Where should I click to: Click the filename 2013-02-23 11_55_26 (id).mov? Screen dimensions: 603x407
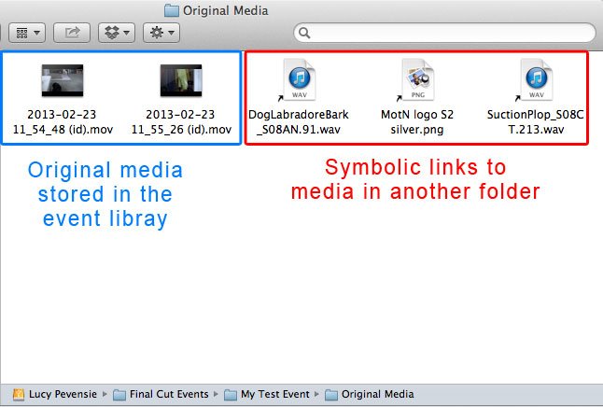click(x=181, y=122)
